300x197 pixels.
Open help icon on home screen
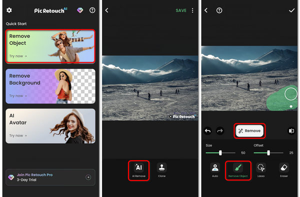pos(92,10)
